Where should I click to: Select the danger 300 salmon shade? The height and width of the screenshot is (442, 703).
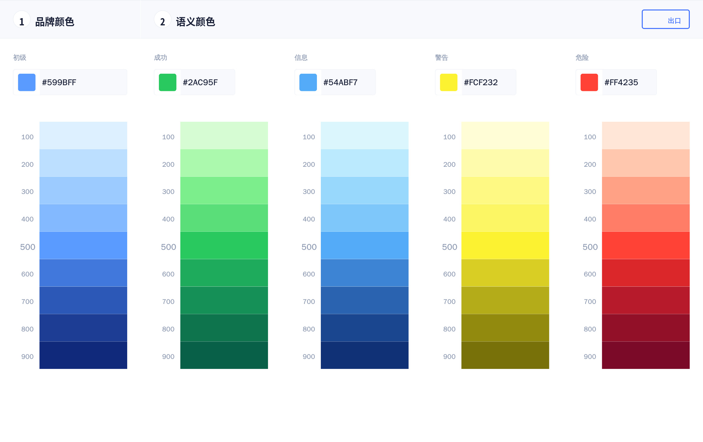646,190
